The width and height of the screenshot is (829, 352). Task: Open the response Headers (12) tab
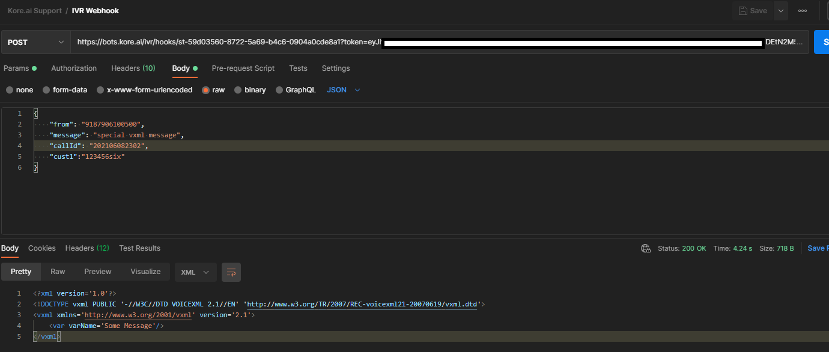click(87, 248)
